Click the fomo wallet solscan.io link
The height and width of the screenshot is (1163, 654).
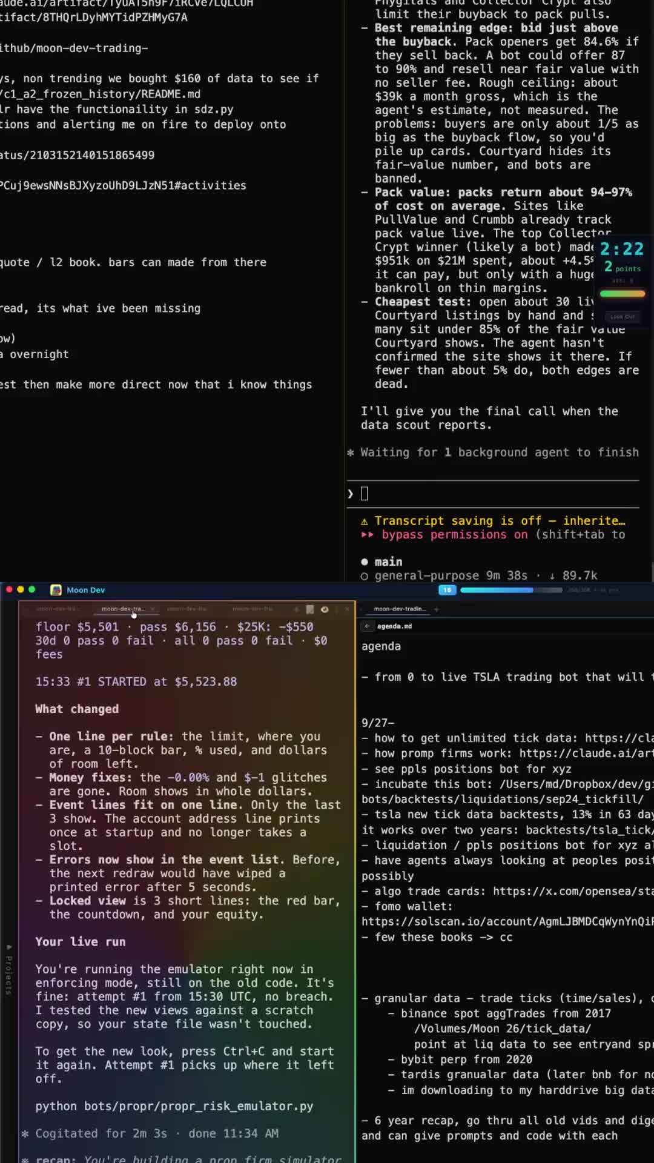tap(507, 921)
